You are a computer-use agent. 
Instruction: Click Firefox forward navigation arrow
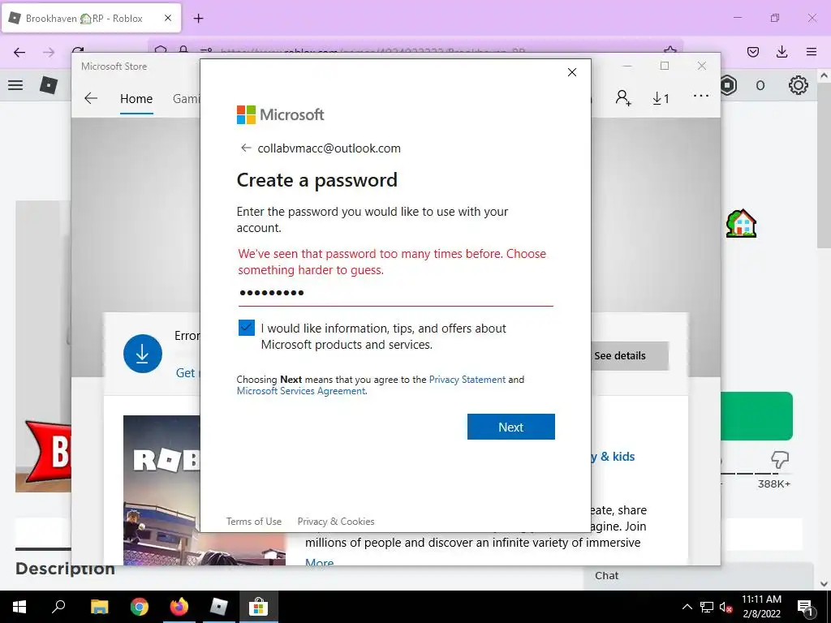click(x=49, y=52)
